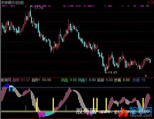Click the 17.78 high price label
The width and height of the screenshot is (154, 119).
38,8
